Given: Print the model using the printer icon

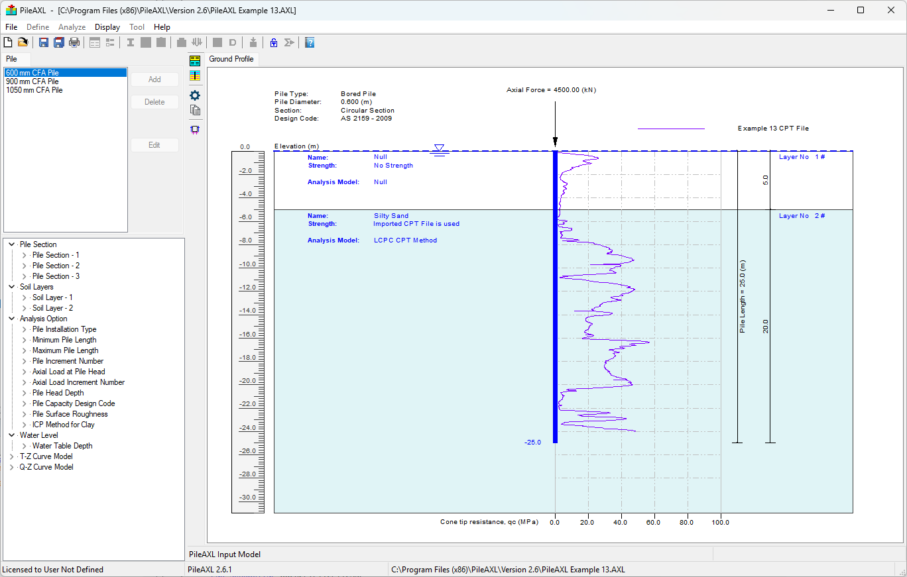Looking at the screenshot, I should (74, 42).
